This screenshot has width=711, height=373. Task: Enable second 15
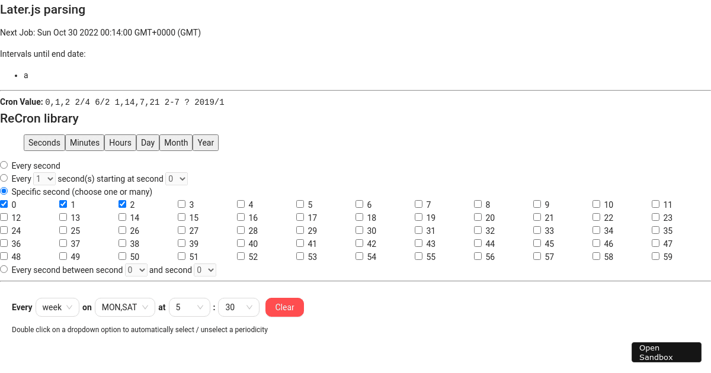[x=181, y=217]
